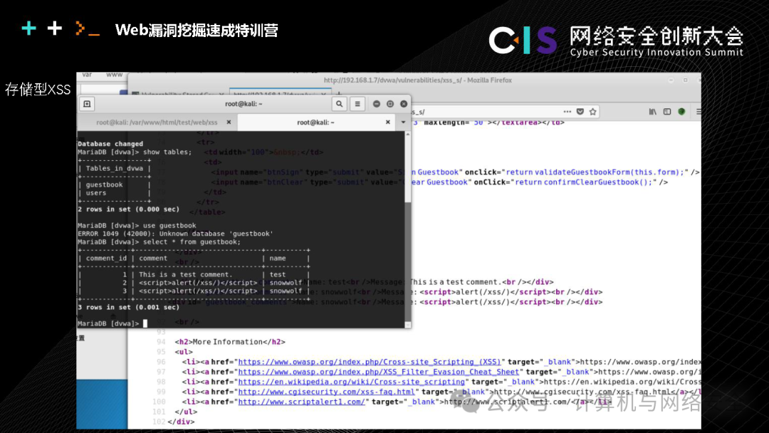This screenshot has height=433, width=769.
Task: Toggle the Firefox sidebar icon
Action: point(667,112)
